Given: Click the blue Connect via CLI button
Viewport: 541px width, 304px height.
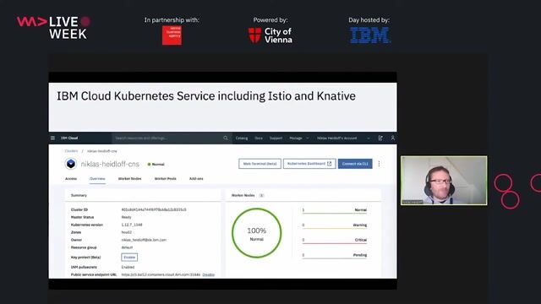Looking at the screenshot, I should pos(355,164).
